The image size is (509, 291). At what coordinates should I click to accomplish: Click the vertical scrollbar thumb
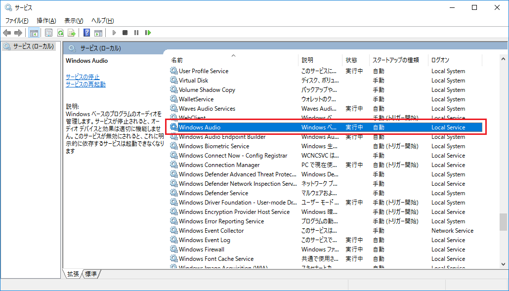[x=503, y=221]
